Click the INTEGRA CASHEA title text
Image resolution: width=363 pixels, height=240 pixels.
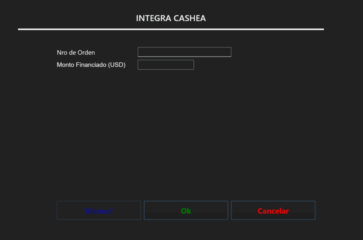[171, 18]
